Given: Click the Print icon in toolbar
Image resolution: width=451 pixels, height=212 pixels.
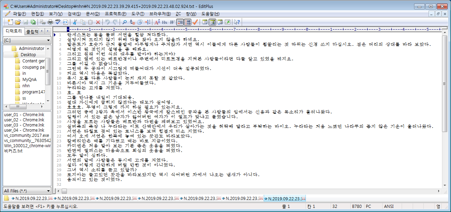Looking at the screenshot, I should tap(50, 22).
